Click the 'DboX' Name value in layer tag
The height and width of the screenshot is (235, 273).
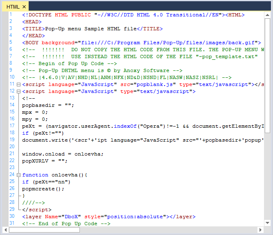click(x=71, y=217)
